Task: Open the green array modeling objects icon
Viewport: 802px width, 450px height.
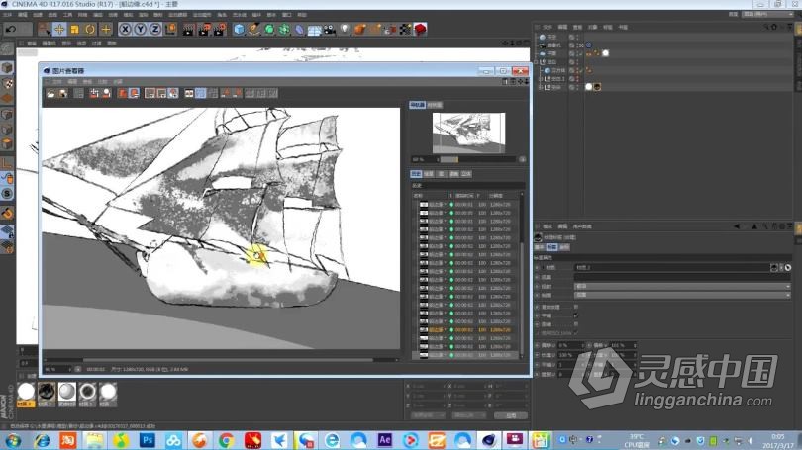Action: pyautogui.click(x=284, y=29)
